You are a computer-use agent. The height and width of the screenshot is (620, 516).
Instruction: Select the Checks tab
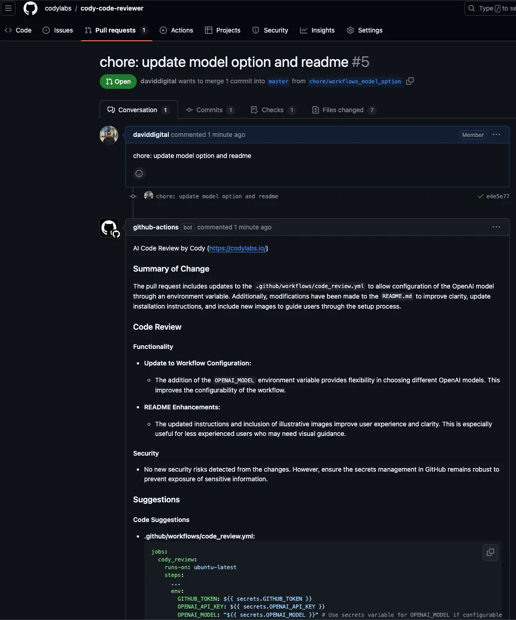pos(273,110)
